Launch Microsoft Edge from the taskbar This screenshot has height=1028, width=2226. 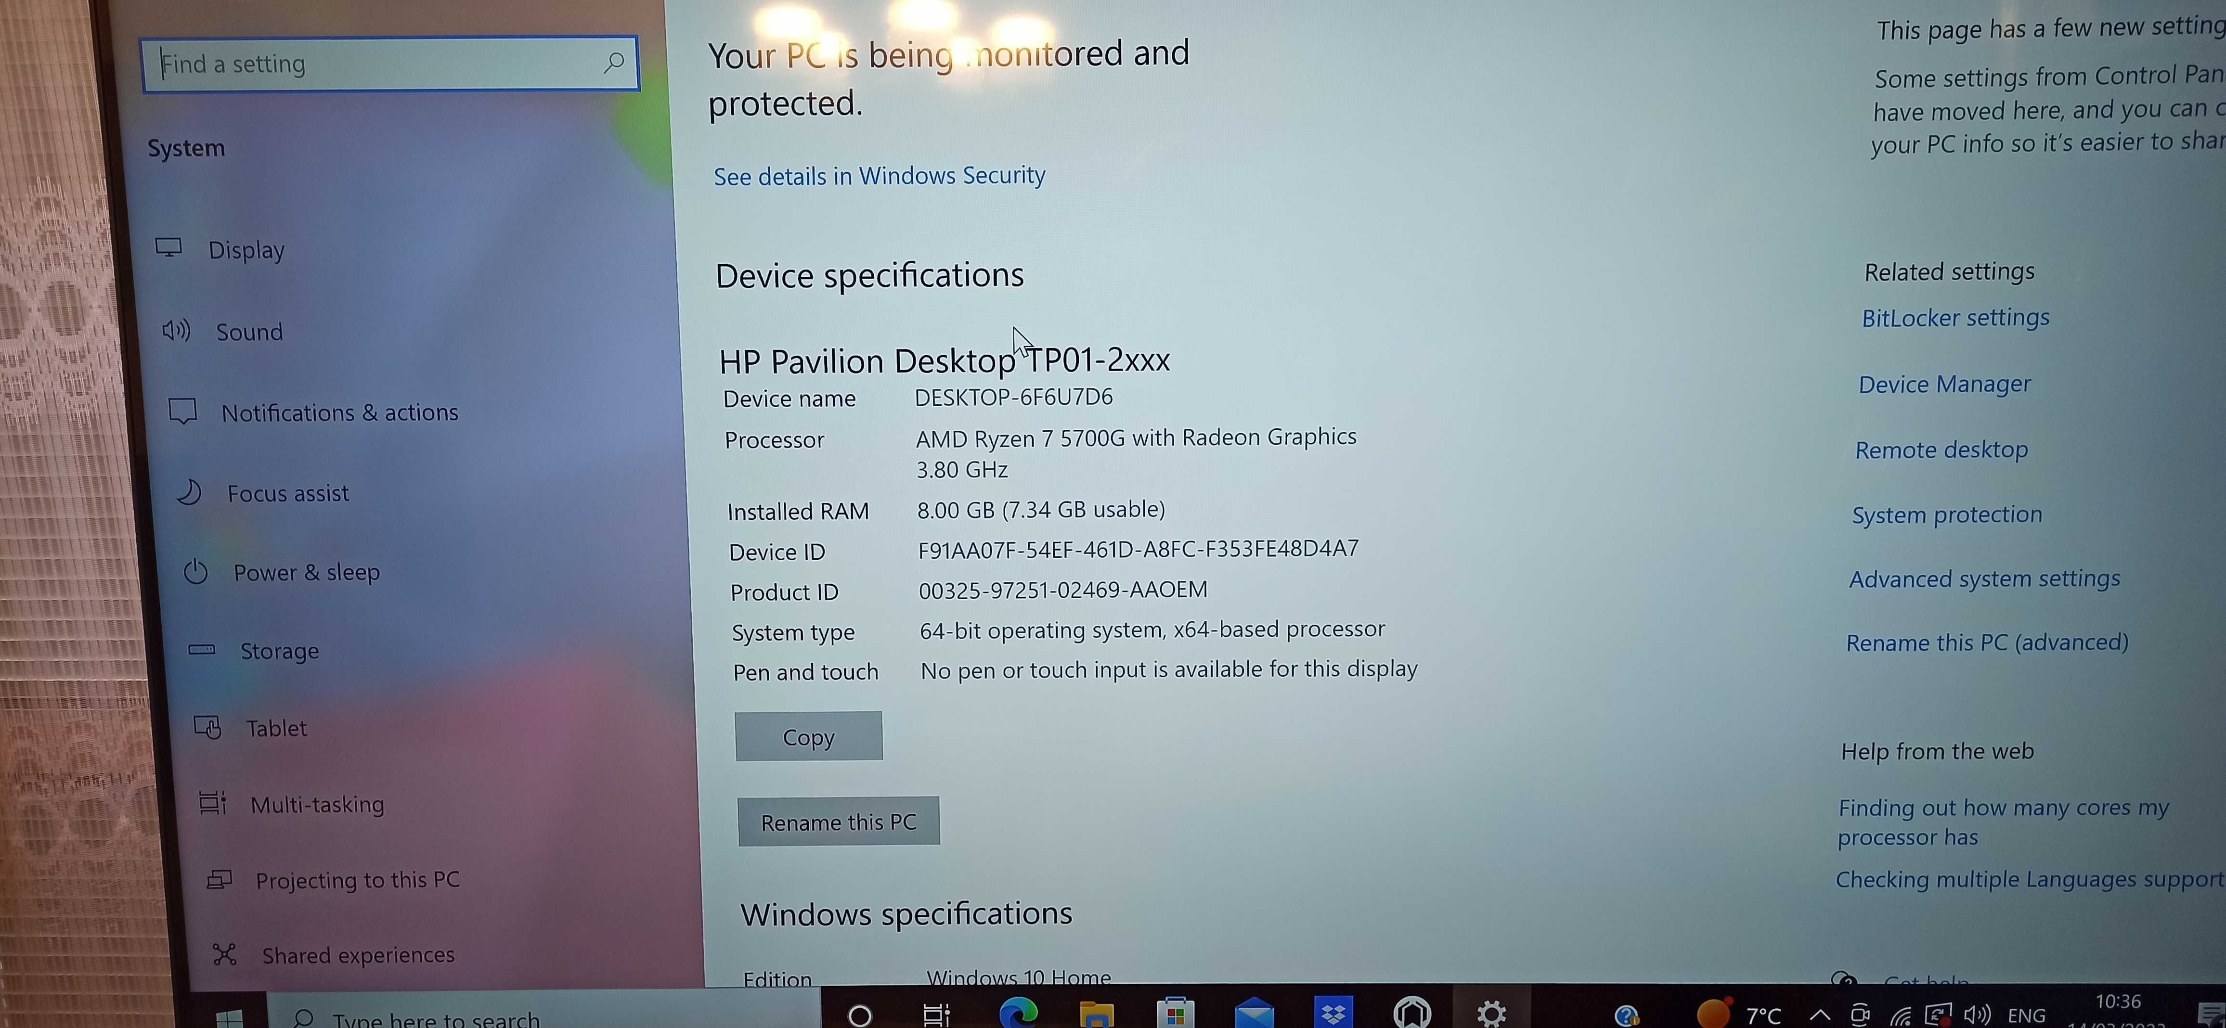pos(1018,1013)
